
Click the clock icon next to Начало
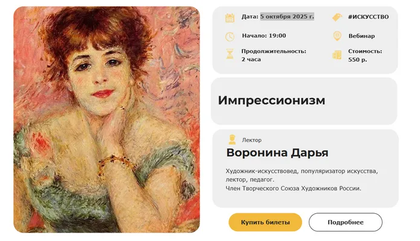[230, 36]
